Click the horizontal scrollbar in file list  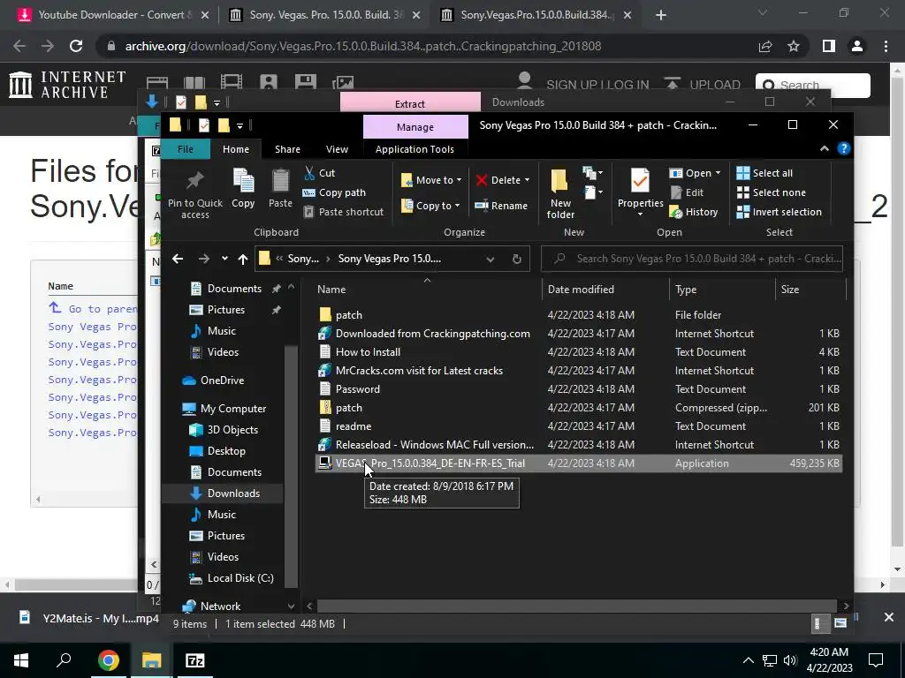point(576,606)
